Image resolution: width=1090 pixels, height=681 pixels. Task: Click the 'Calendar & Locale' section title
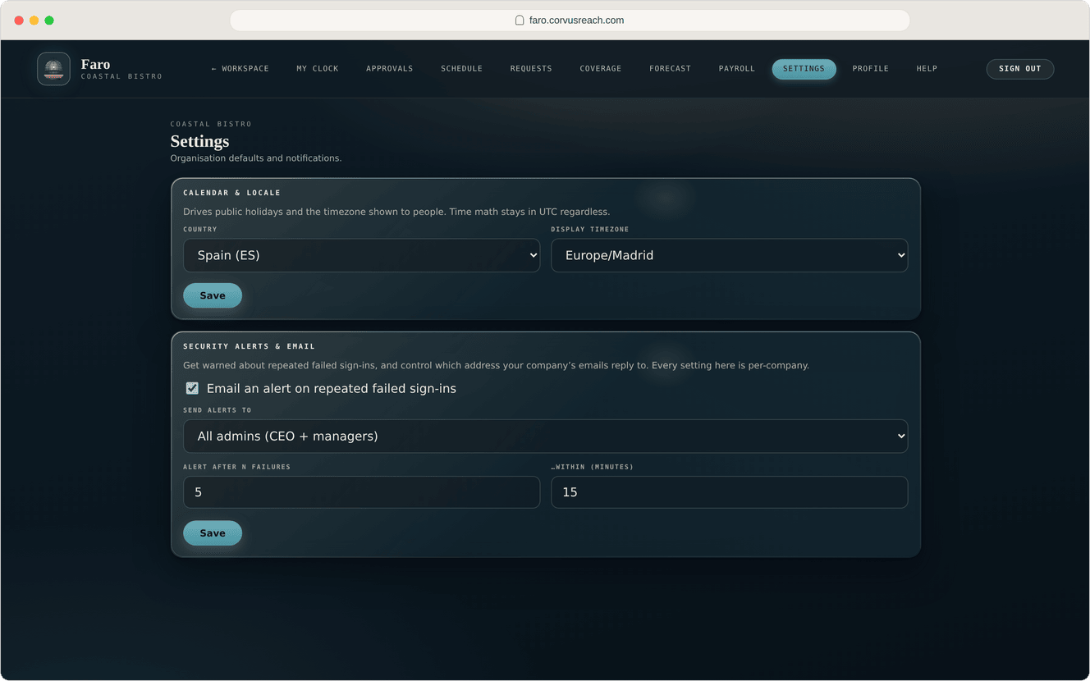[x=231, y=193]
